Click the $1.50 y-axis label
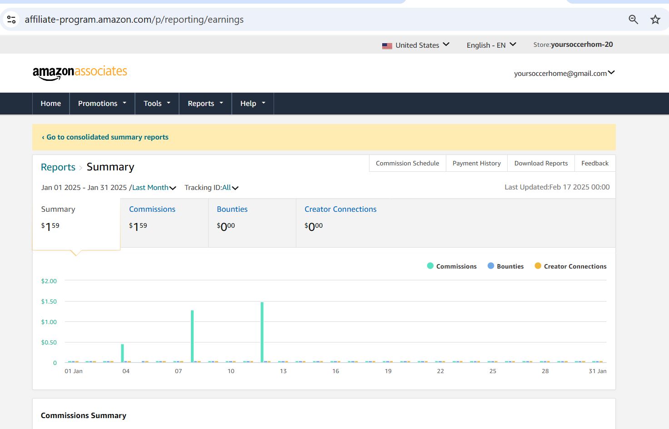This screenshot has height=429, width=669. click(x=49, y=301)
